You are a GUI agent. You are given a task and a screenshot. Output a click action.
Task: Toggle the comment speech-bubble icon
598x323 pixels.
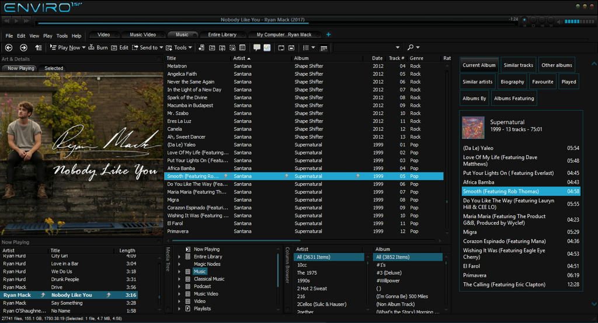pos(257,47)
